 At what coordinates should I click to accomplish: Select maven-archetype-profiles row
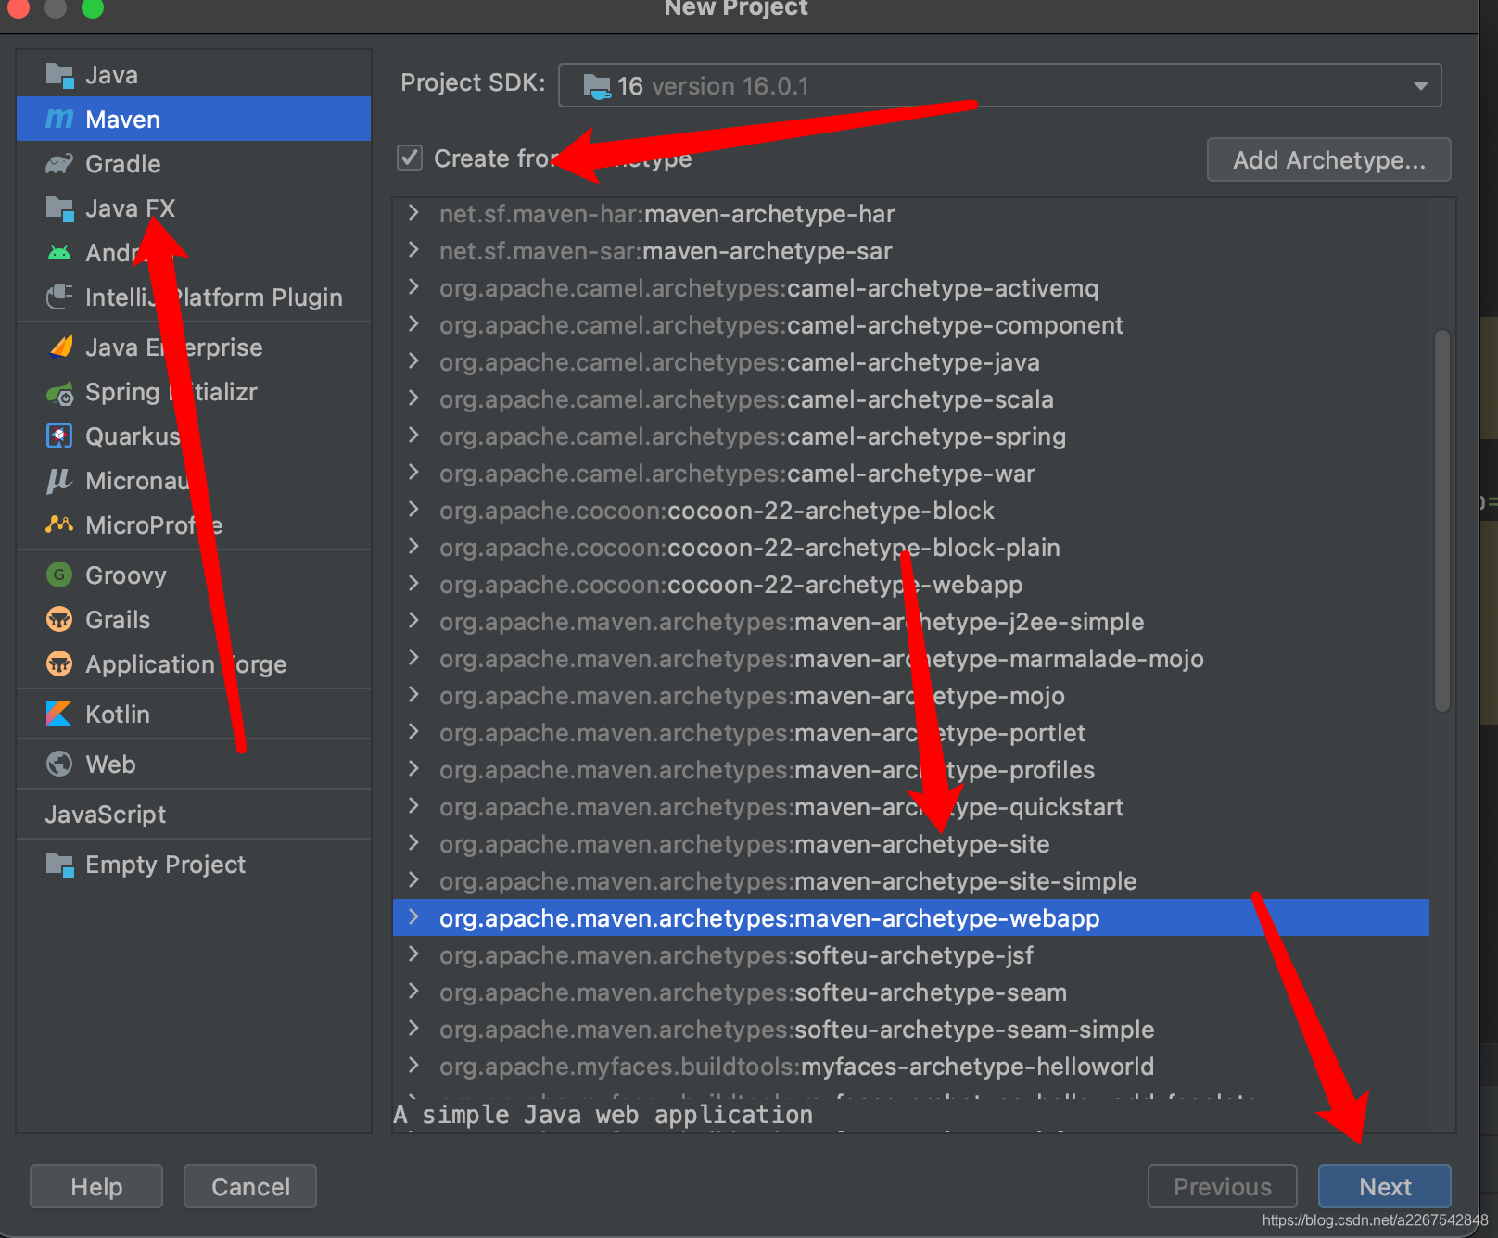pos(911,770)
